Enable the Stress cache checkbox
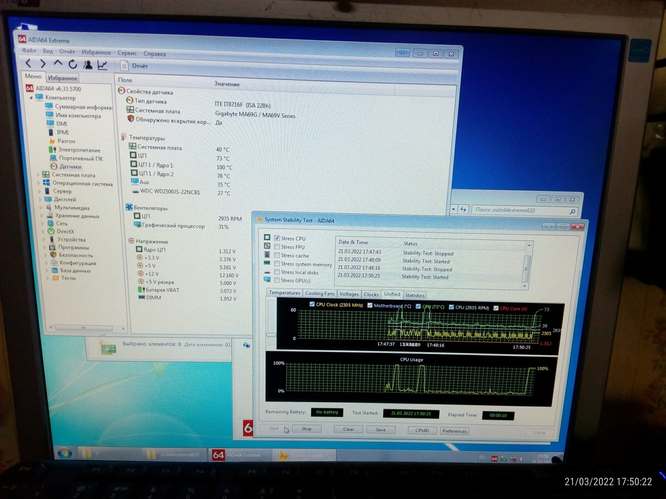 (x=277, y=255)
